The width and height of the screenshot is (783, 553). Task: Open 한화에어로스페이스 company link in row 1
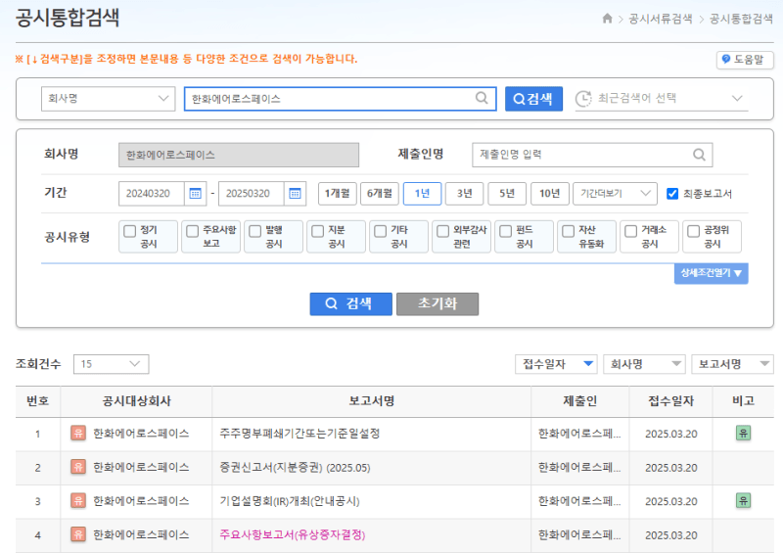(141, 434)
